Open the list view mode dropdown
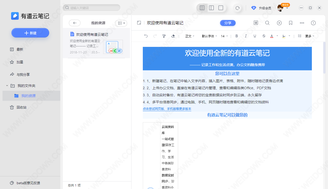The width and height of the screenshot is (328, 189). tap(121, 23)
